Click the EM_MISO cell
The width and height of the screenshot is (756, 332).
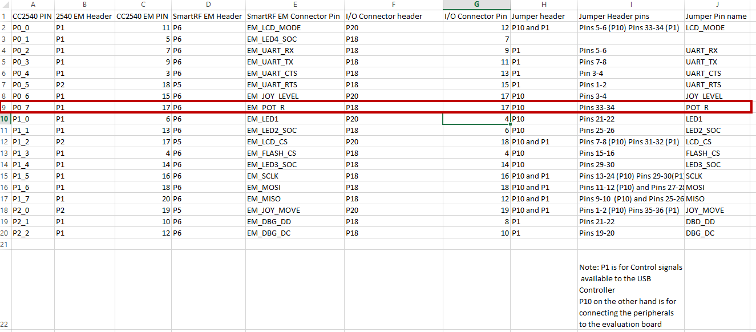(295, 199)
